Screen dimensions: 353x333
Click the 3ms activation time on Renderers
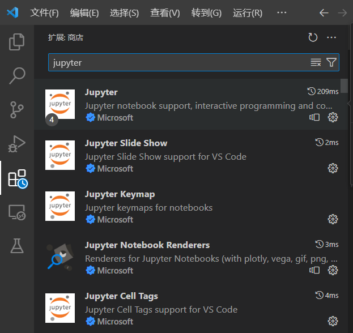(x=327, y=244)
